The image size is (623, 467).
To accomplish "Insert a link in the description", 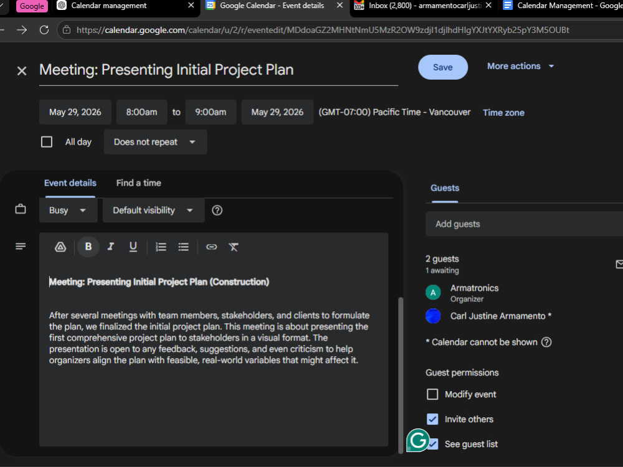I will click(x=211, y=247).
